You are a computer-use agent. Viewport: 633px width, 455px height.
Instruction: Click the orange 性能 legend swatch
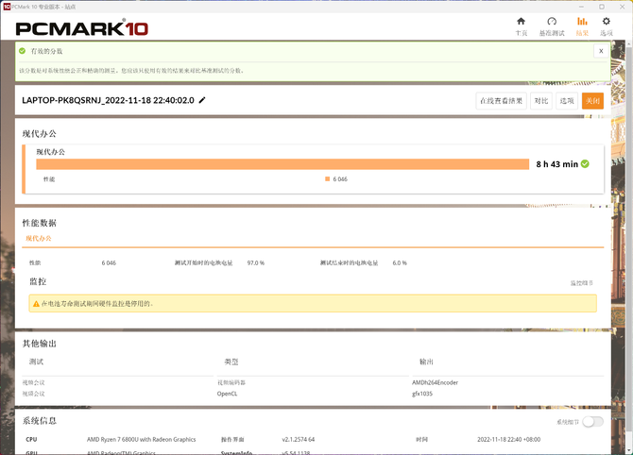pyautogui.click(x=328, y=178)
